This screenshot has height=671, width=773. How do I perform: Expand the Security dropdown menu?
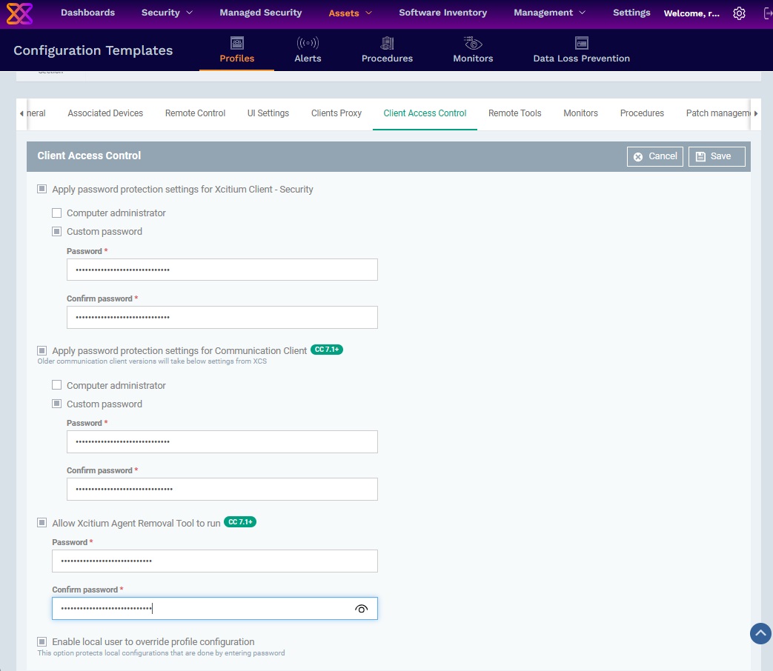tap(167, 13)
